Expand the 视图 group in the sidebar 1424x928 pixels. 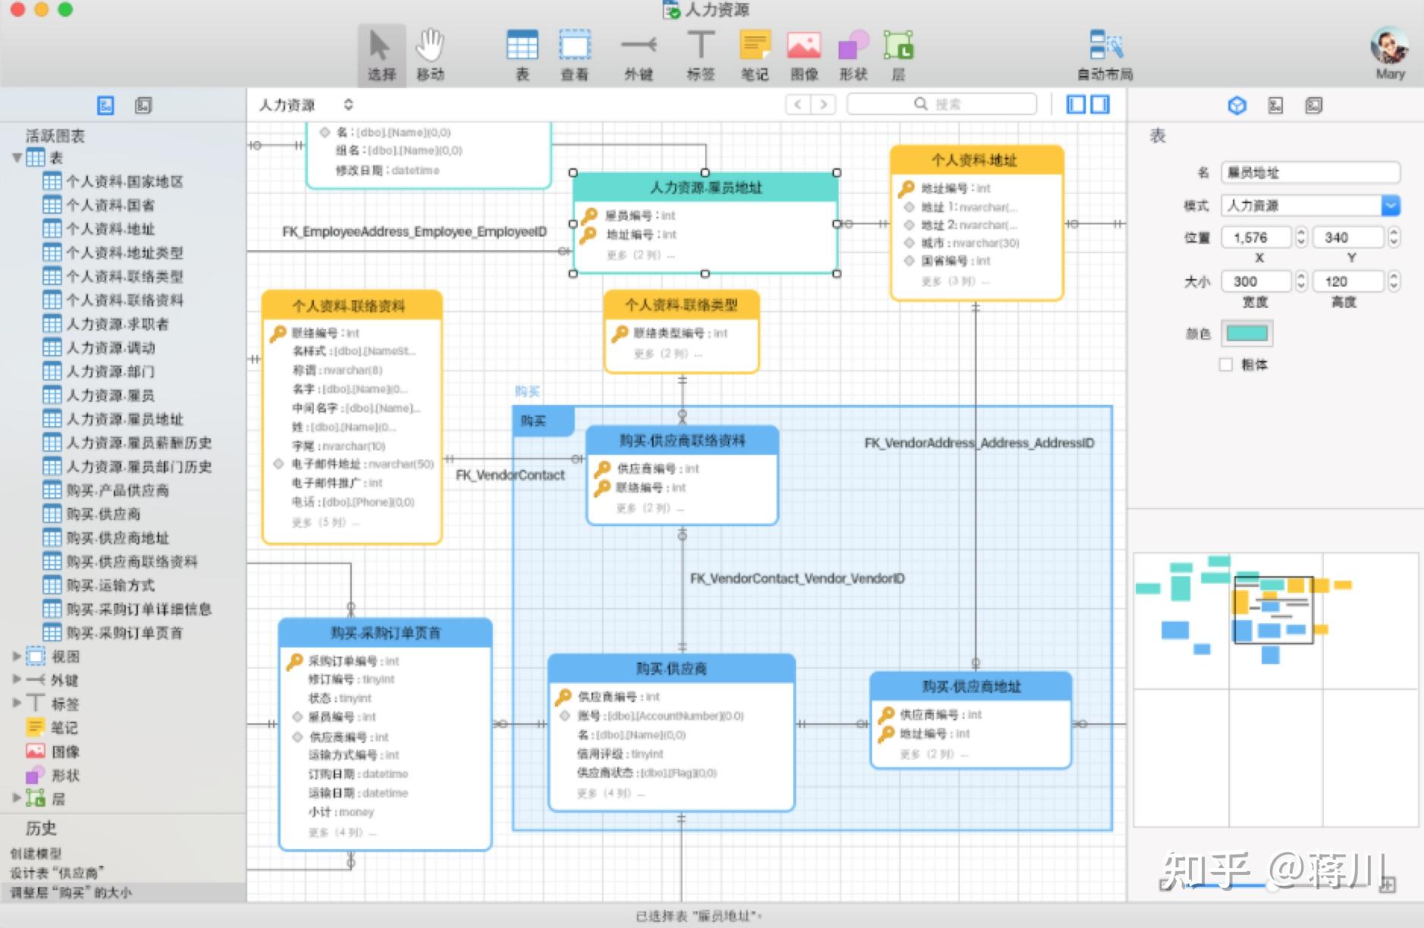17,656
